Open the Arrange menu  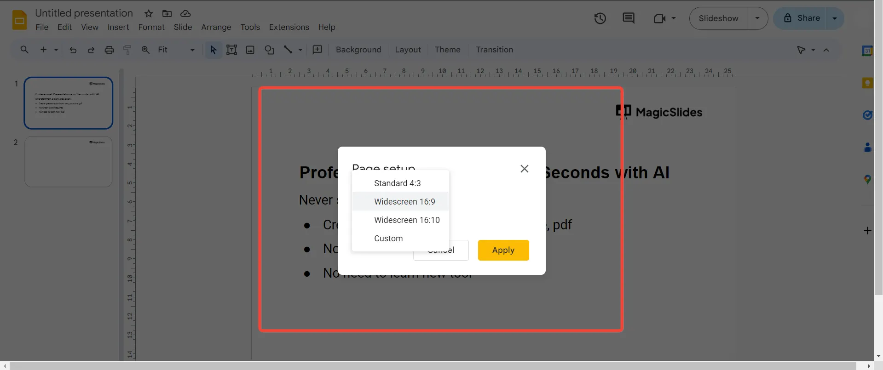[216, 27]
